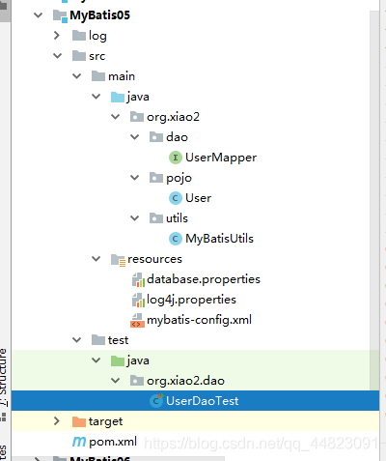
Task: Click the project tree vertical scrollbar
Action: coord(374,200)
